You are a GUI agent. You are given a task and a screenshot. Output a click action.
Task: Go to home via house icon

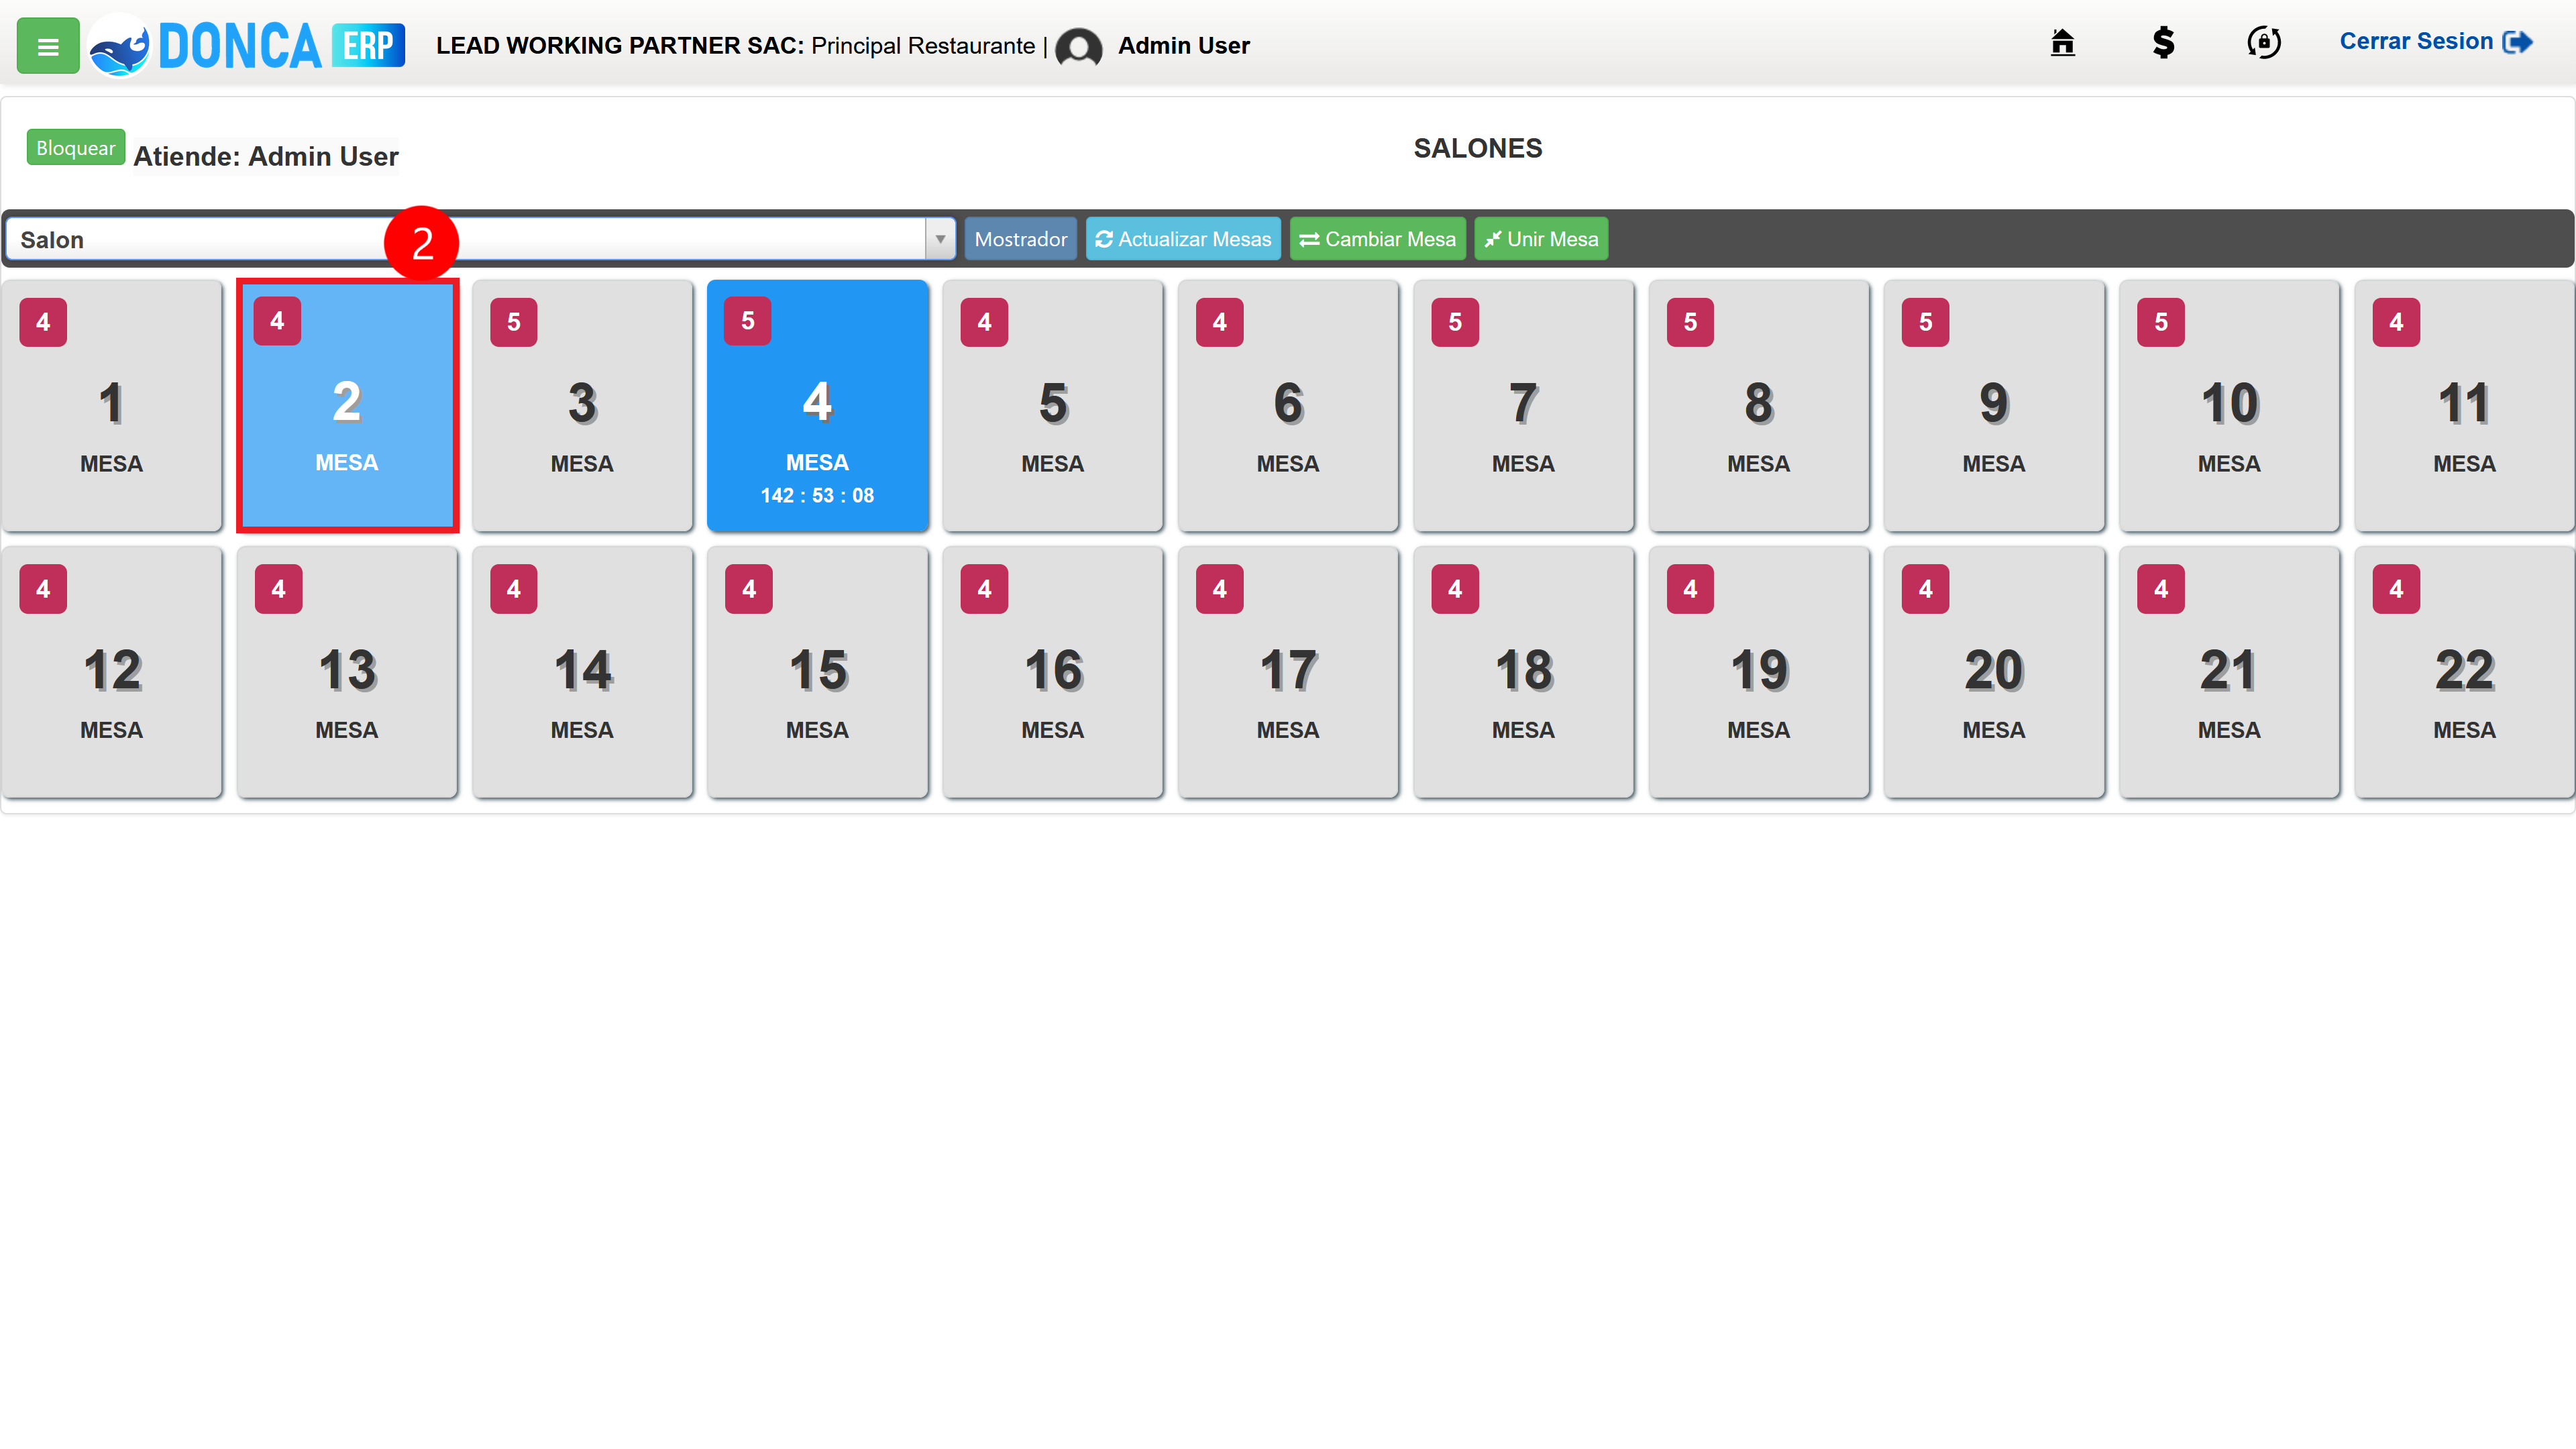(x=2062, y=42)
